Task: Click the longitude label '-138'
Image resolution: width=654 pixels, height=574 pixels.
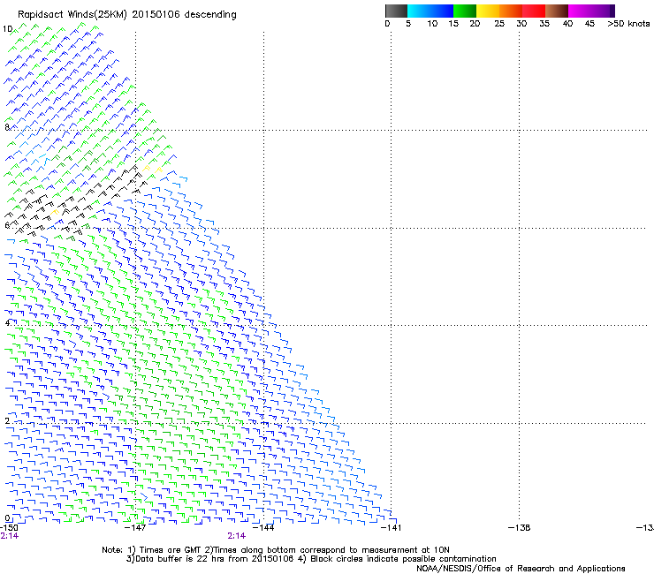Action: (x=519, y=528)
